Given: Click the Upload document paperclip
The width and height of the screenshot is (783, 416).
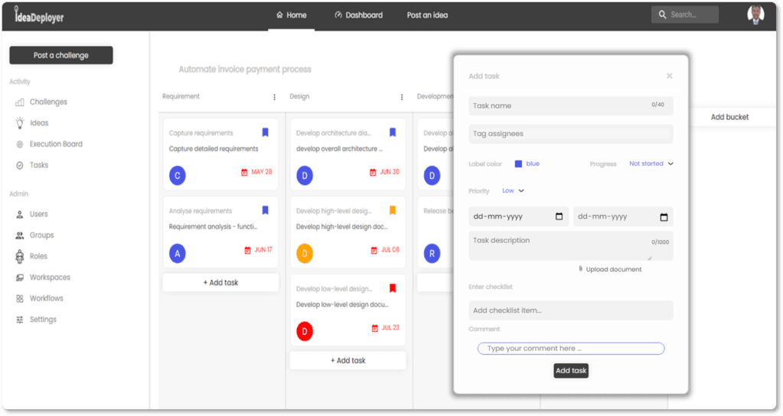Looking at the screenshot, I should click(x=581, y=269).
